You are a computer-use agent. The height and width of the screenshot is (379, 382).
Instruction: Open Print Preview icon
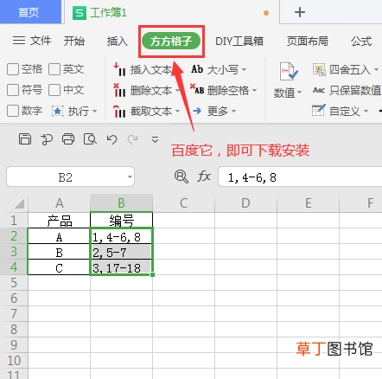pos(90,139)
